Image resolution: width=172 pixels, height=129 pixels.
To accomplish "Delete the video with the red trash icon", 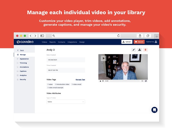I will pyautogui.click(x=146, y=50).
